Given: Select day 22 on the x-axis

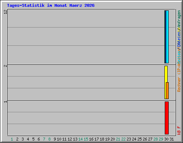Looking at the screenshot, I should click(x=123, y=139).
